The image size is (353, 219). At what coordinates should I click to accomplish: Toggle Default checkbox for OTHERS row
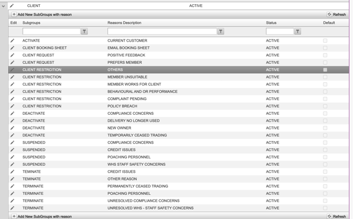coord(325,69)
